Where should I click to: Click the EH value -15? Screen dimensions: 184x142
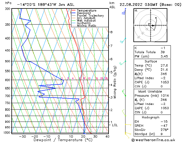pyautogui.click(x=164, y=122)
